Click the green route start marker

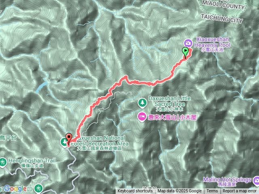point(185,52)
